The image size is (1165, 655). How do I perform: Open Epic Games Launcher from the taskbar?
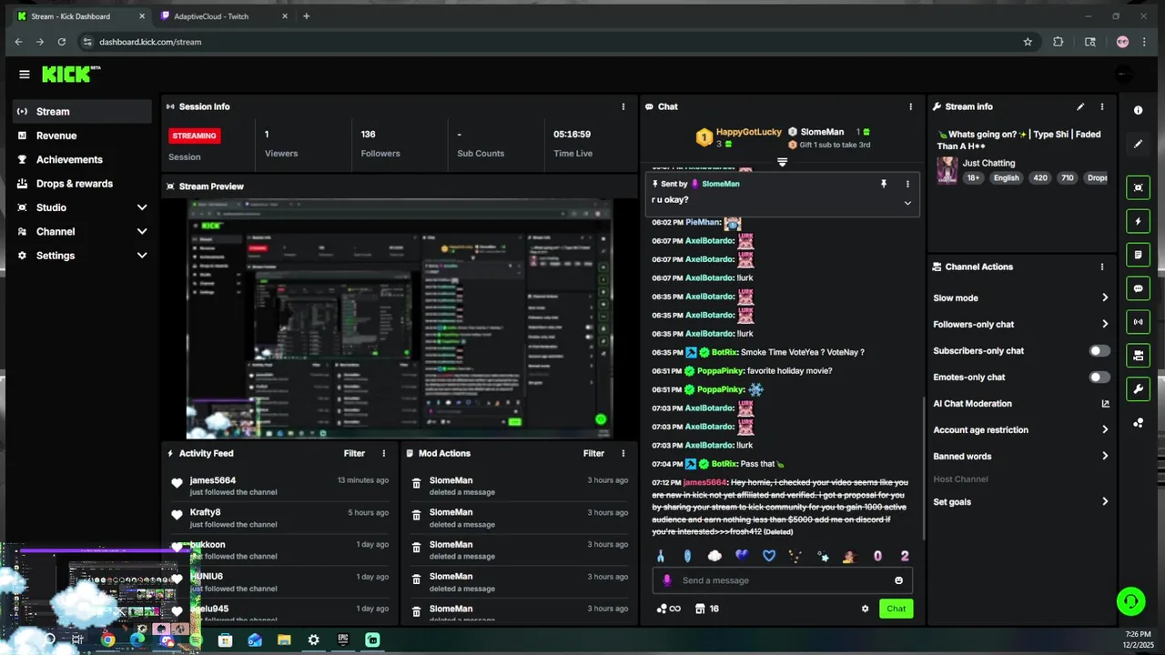tap(343, 640)
